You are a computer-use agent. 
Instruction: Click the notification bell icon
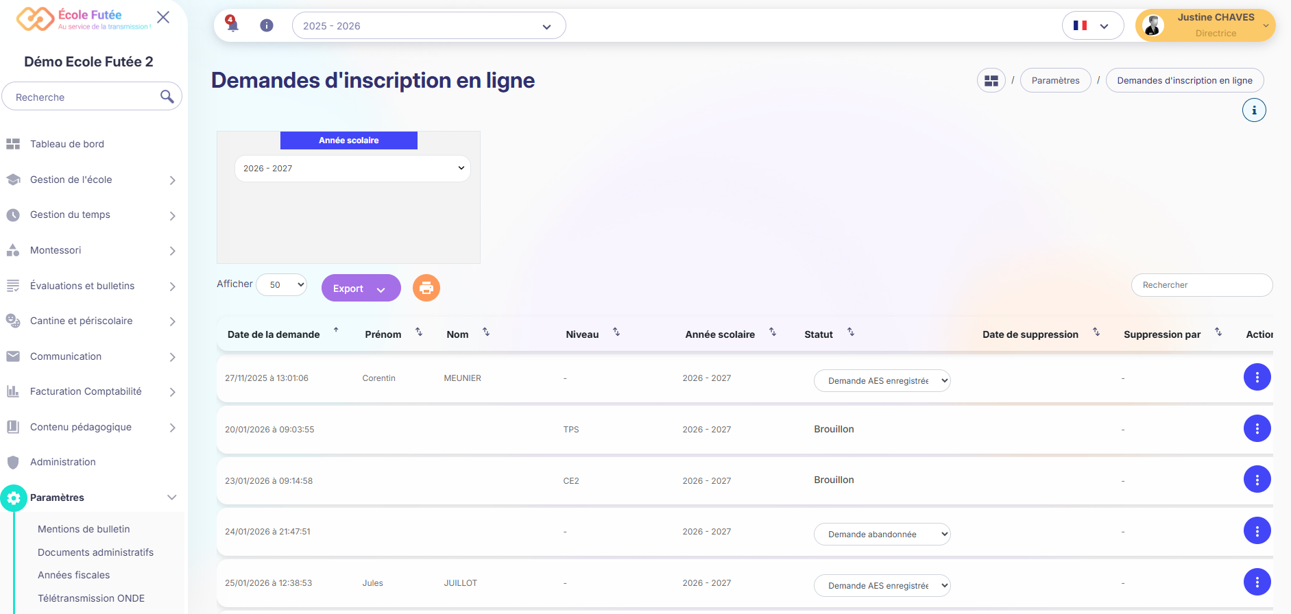click(x=232, y=25)
